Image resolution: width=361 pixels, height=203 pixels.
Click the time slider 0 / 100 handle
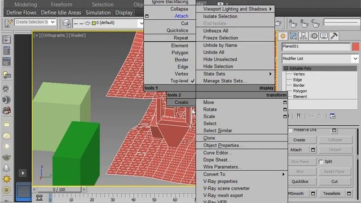click(x=59, y=189)
